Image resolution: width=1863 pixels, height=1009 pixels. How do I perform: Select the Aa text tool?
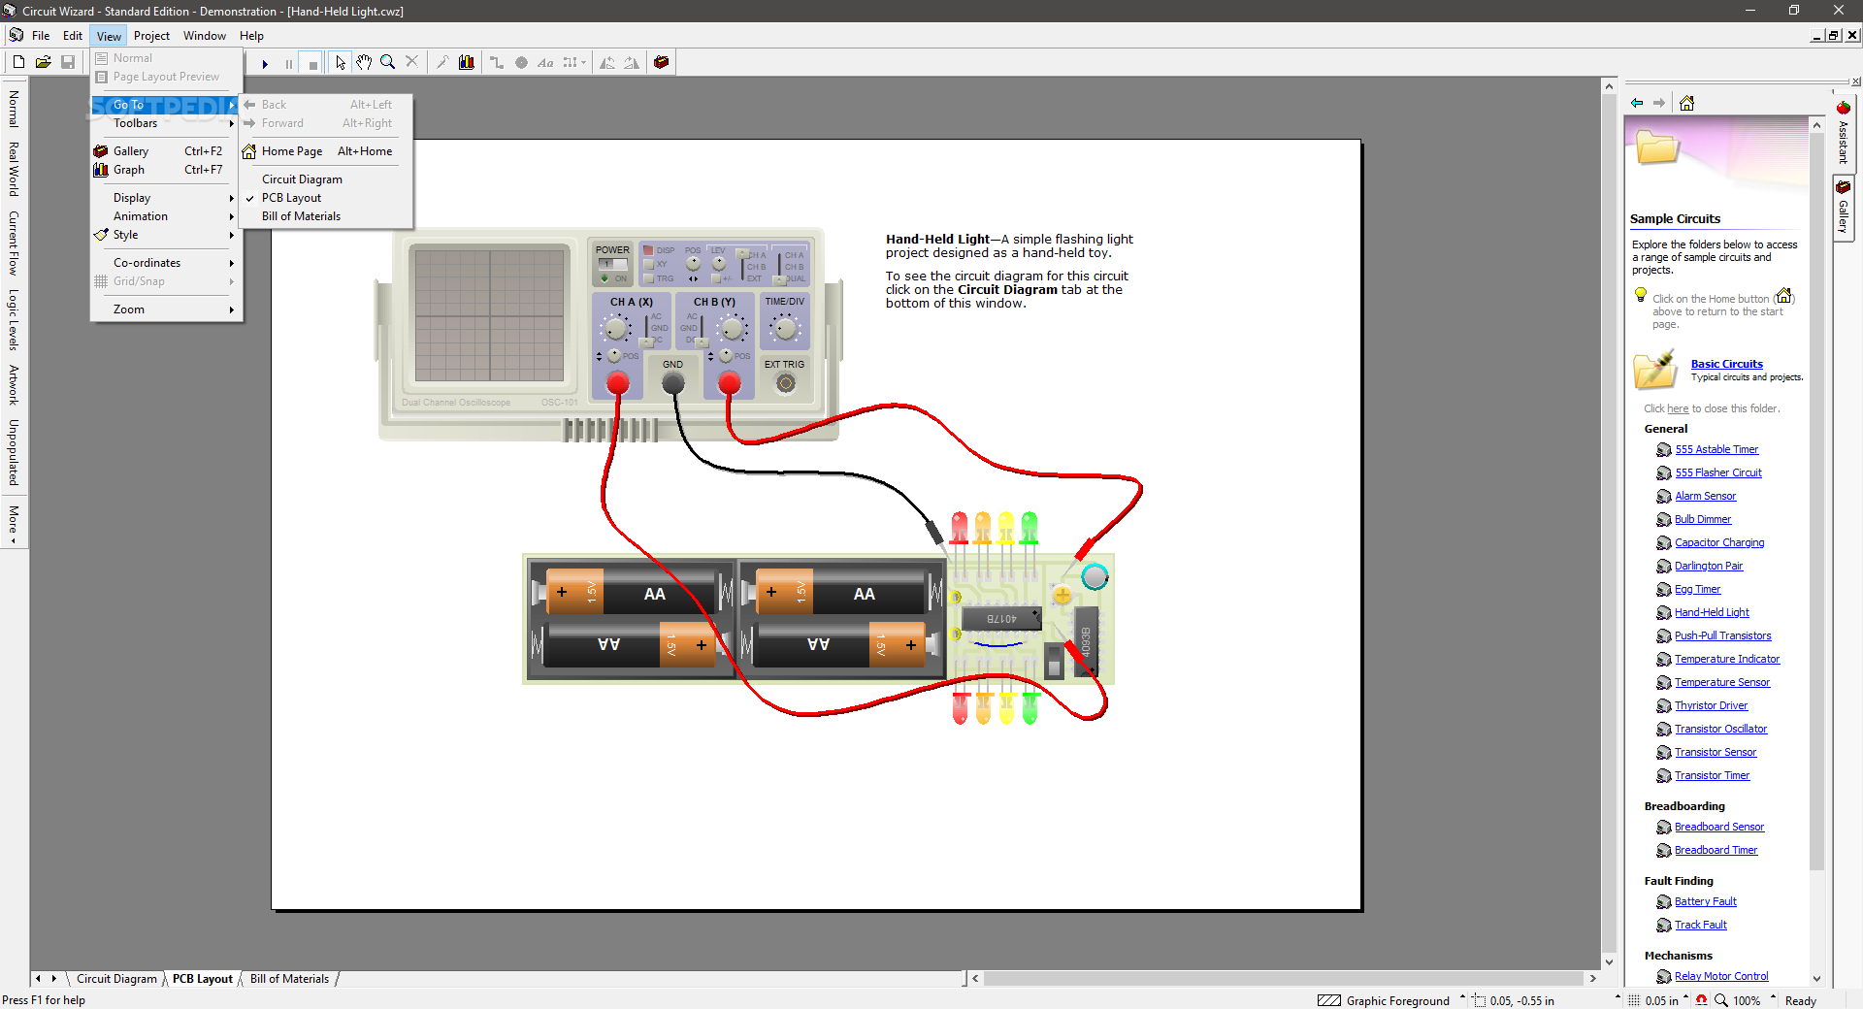click(545, 62)
